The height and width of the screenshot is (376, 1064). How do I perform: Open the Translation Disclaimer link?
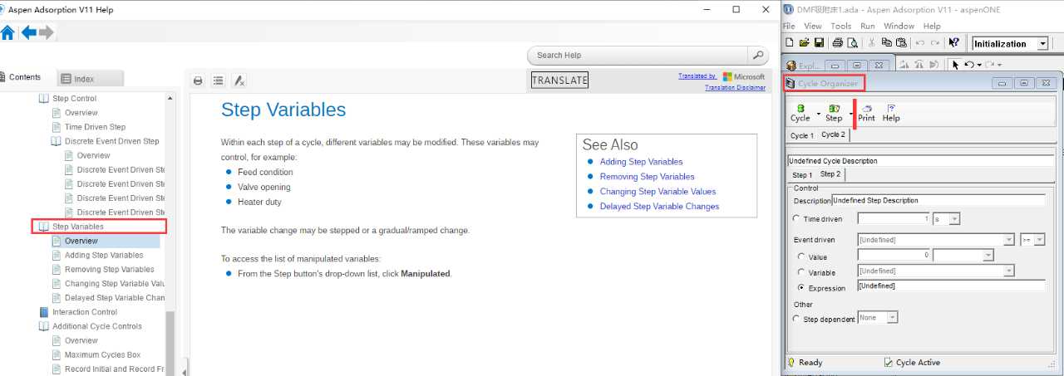(x=735, y=88)
